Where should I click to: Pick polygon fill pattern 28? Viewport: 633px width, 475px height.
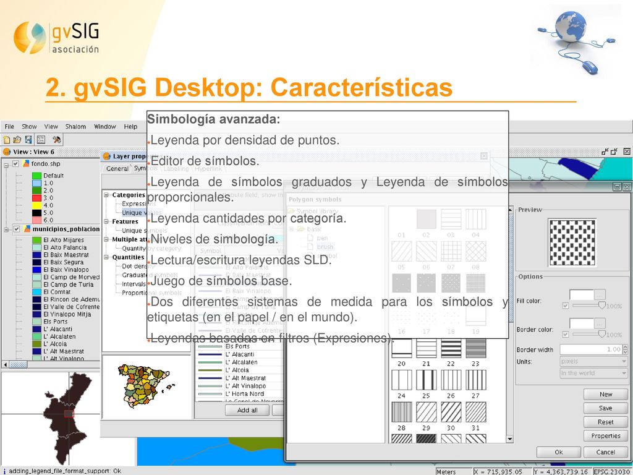coord(402,412)
